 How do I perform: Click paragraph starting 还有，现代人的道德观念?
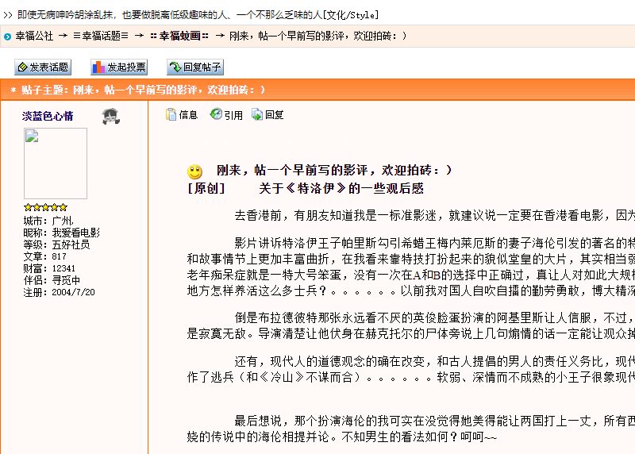411,369
